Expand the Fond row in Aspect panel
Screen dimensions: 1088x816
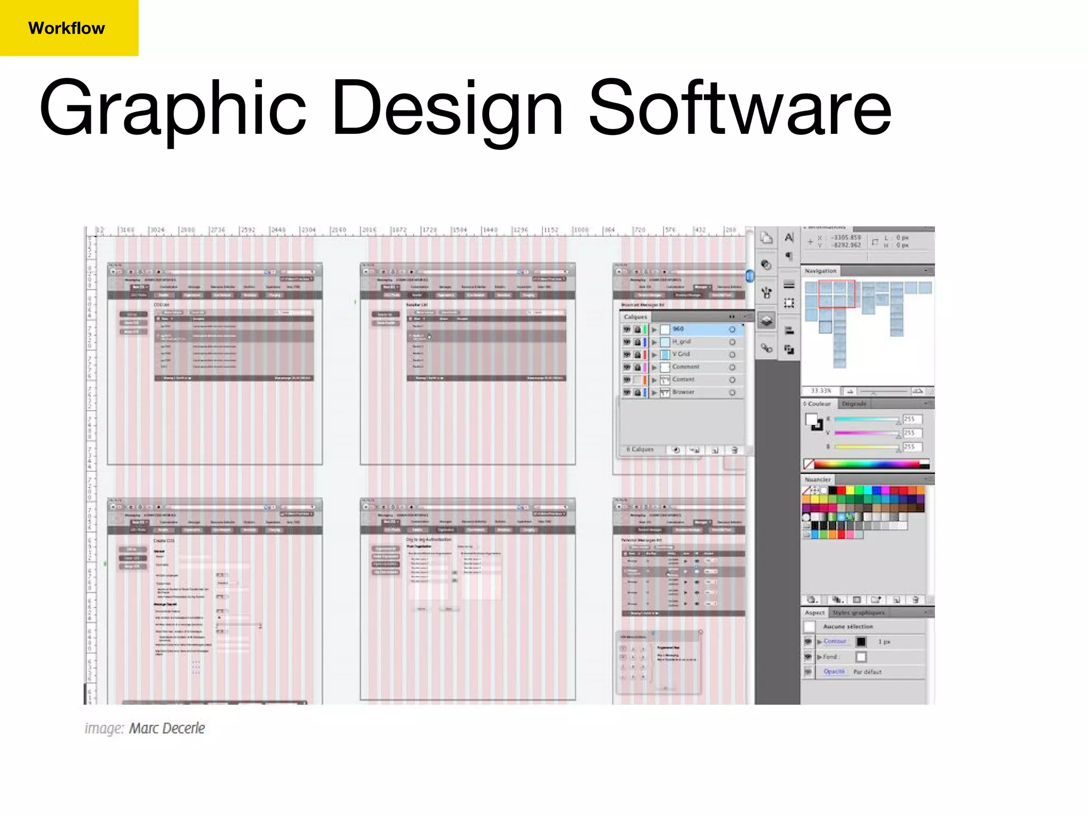pos(820,657)
